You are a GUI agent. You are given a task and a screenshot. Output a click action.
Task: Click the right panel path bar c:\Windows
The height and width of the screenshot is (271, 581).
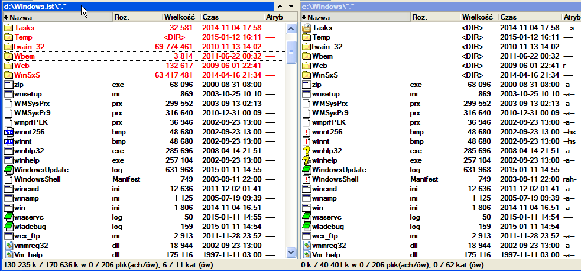440,7
